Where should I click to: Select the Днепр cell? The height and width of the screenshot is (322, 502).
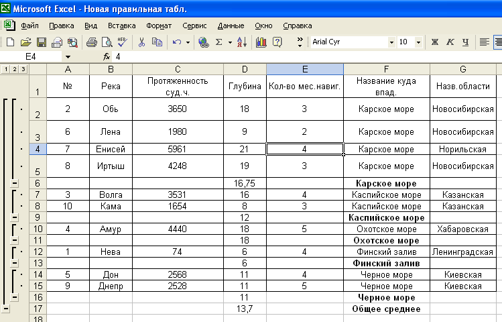(x=111, y=286)
